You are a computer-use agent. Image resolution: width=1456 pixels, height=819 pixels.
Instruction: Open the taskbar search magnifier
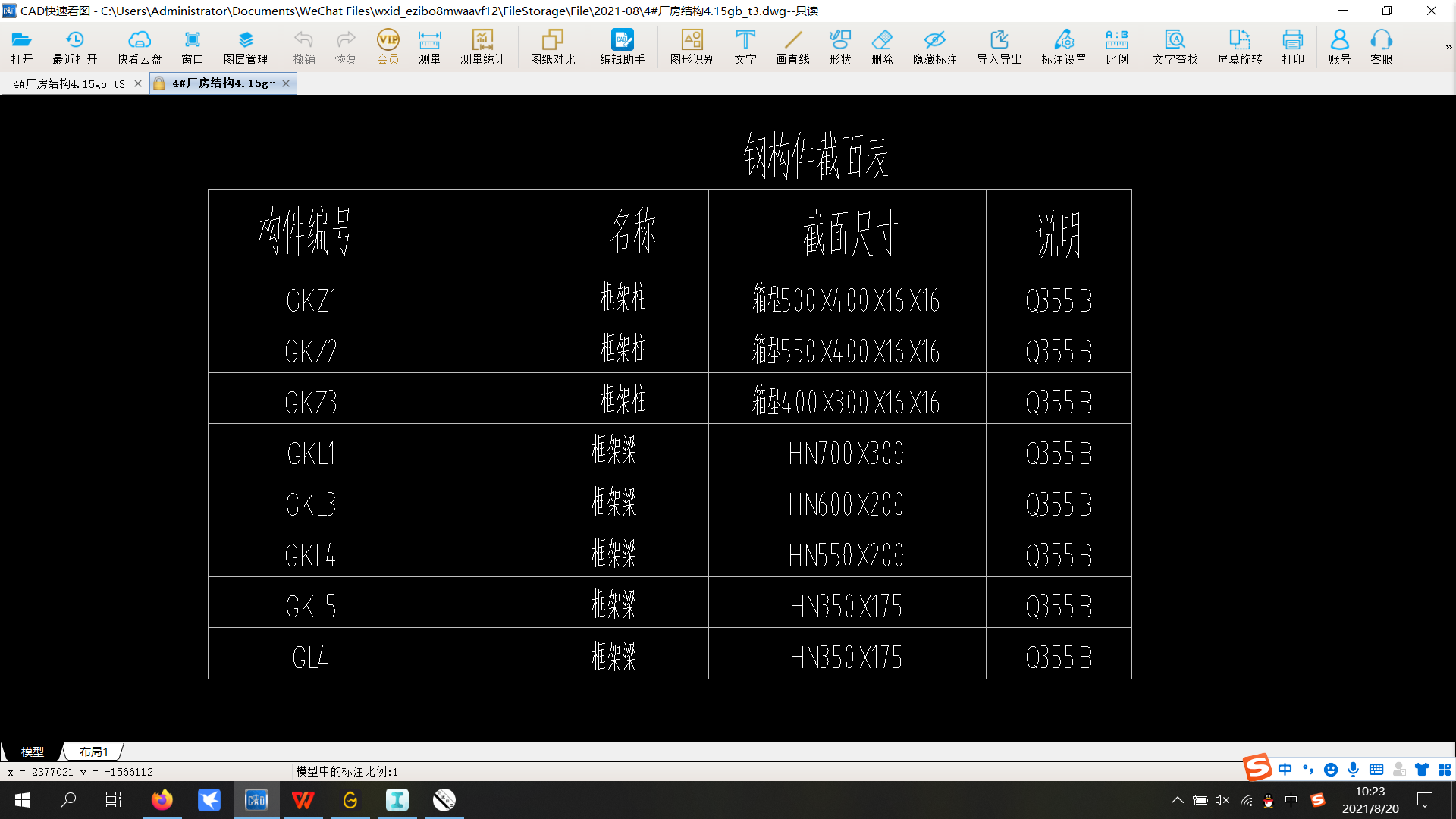68,800
